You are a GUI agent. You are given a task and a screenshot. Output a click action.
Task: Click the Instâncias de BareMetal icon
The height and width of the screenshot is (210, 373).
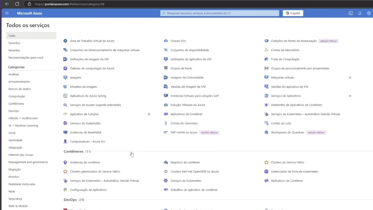point(65,132)
